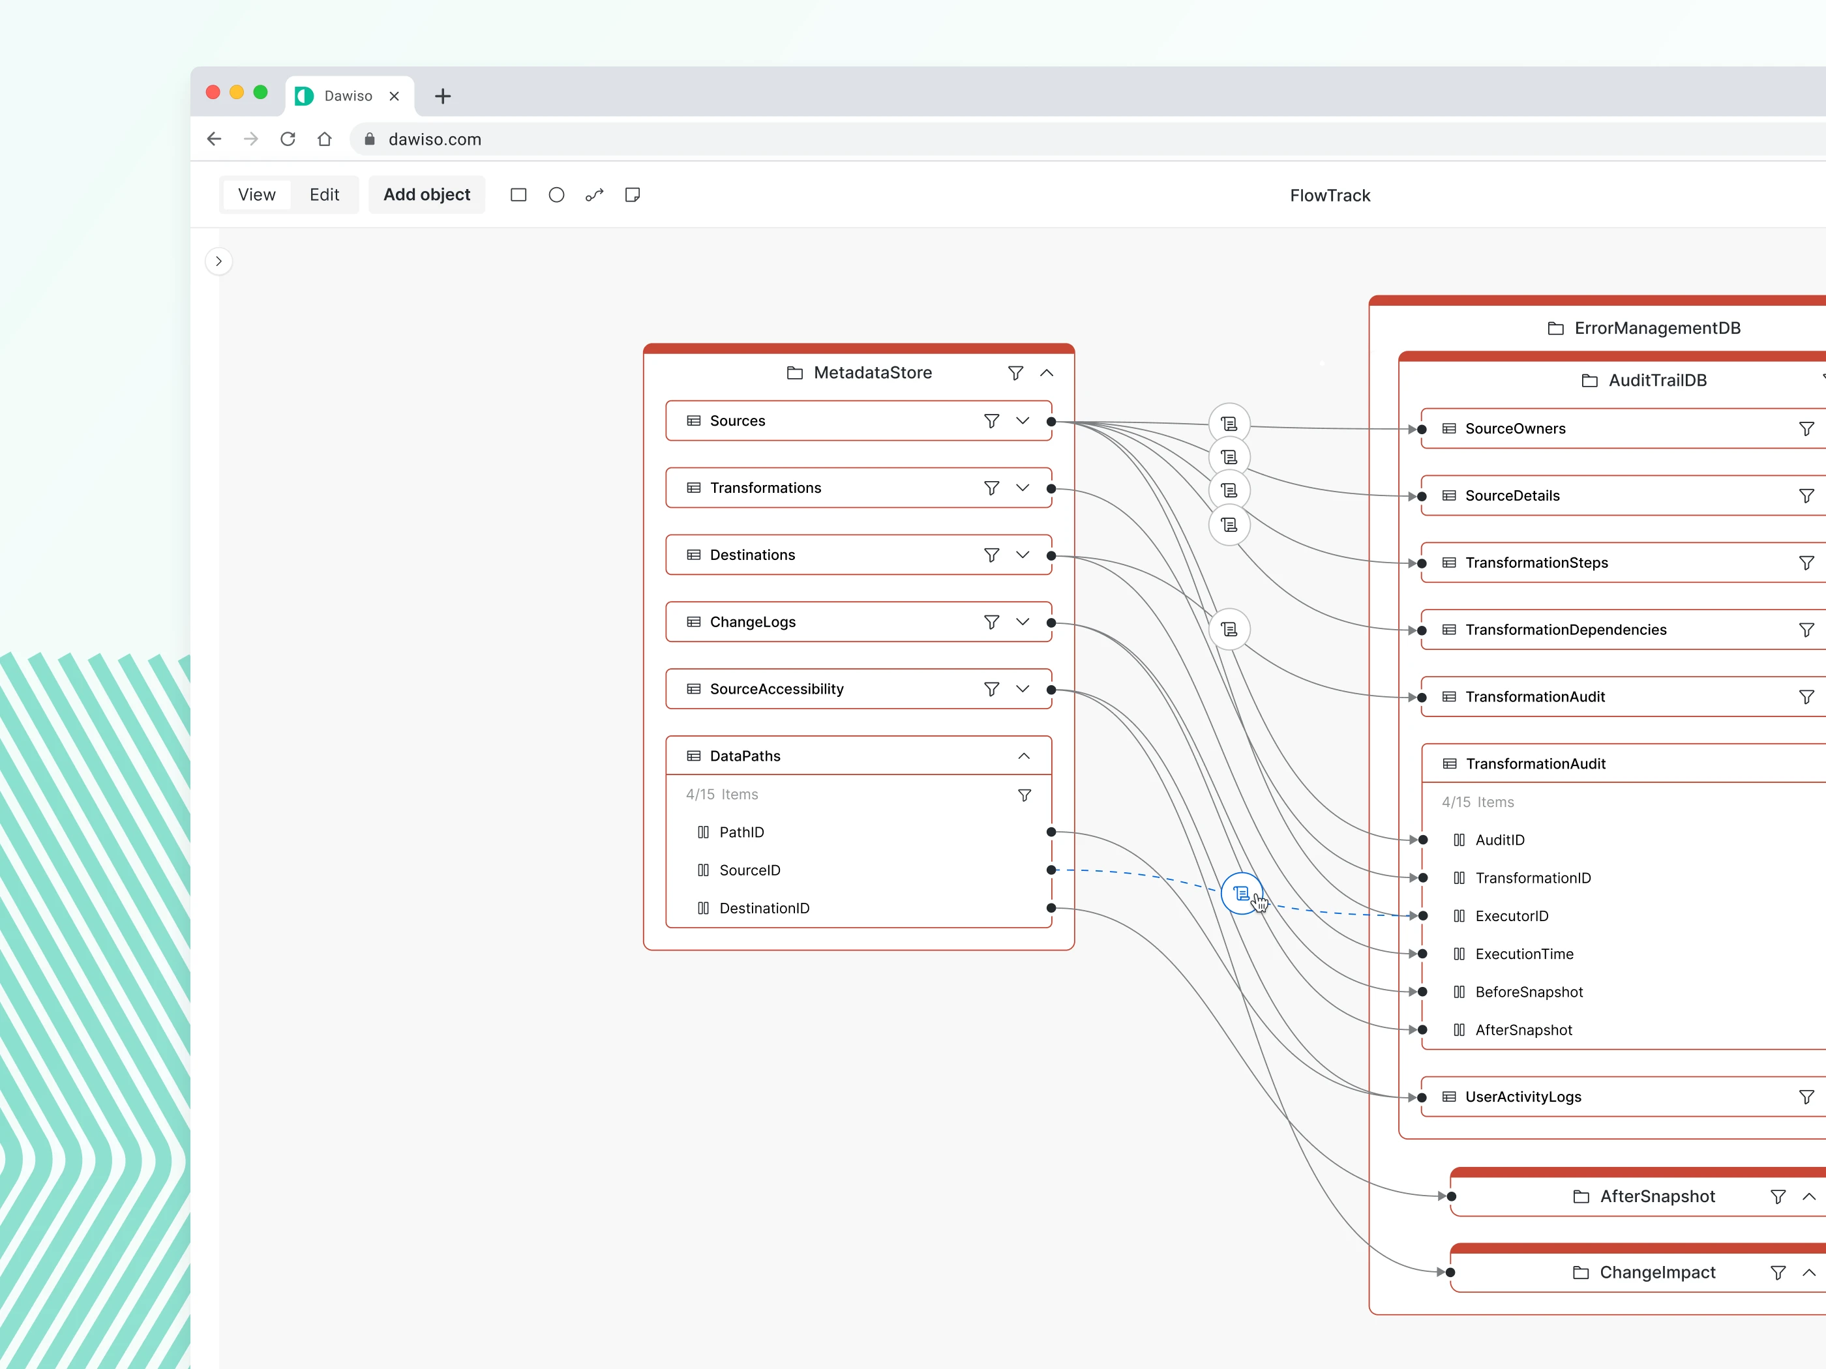
Task: Click filter icon in MetadataStore header
Action: 1015,373
